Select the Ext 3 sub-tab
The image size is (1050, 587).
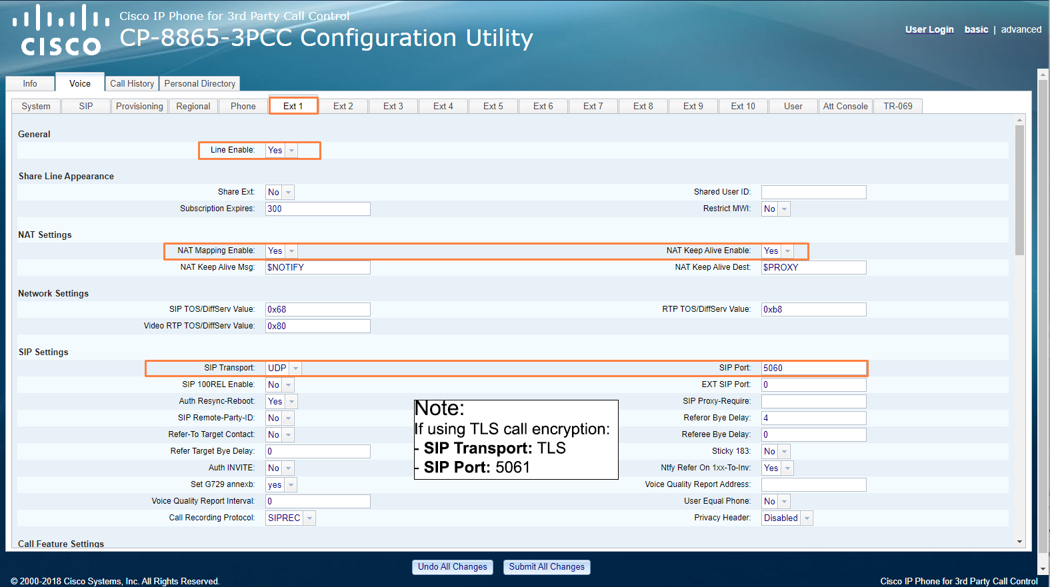393,106
